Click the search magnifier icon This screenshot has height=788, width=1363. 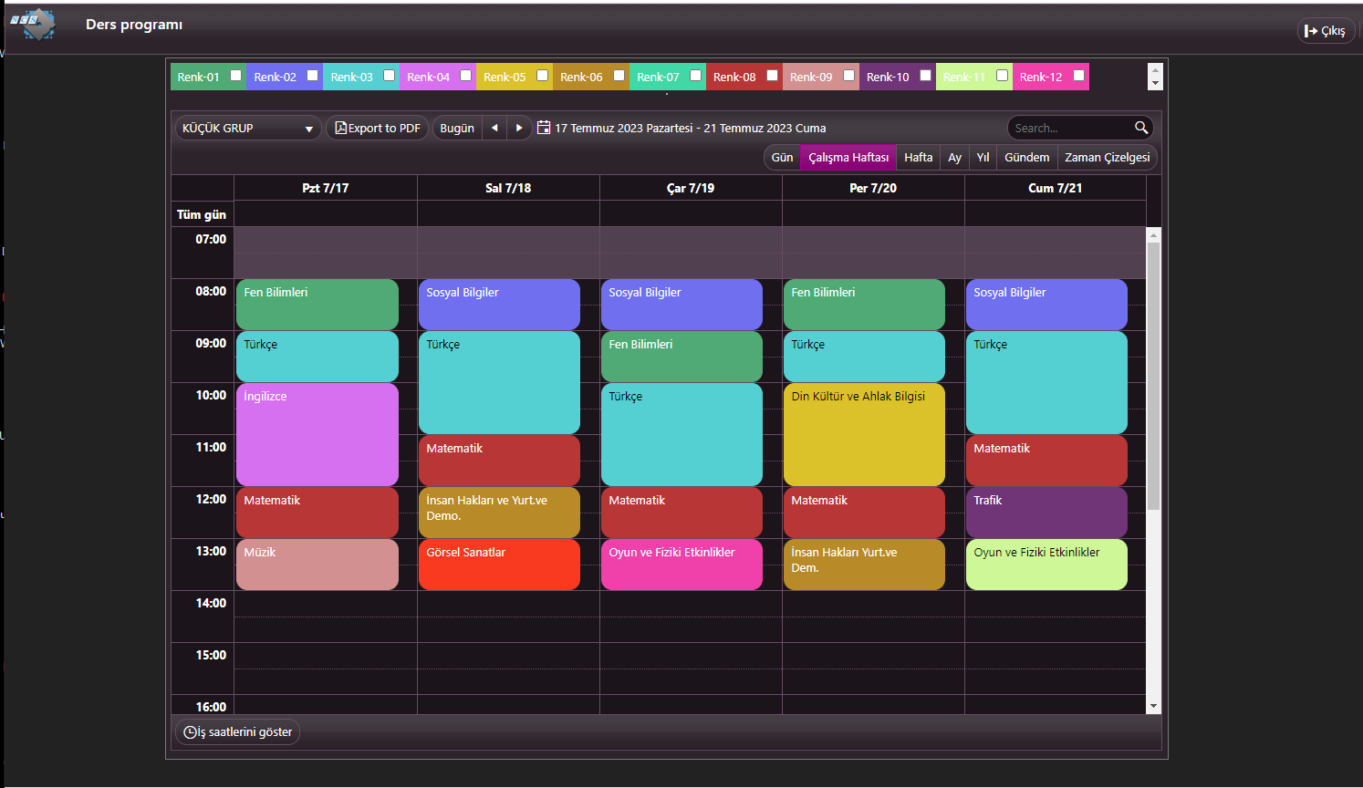[1141, 128]
